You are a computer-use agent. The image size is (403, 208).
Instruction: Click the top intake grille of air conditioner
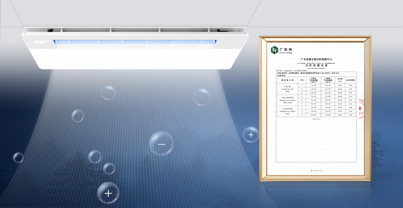(x=134, y=29)
